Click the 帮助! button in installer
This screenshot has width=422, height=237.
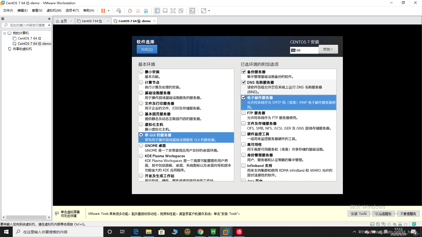click(x=328, y=49)
